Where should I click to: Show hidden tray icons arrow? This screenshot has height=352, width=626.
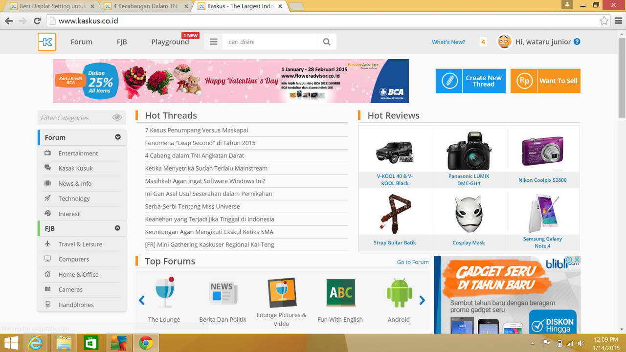(533, 343)
